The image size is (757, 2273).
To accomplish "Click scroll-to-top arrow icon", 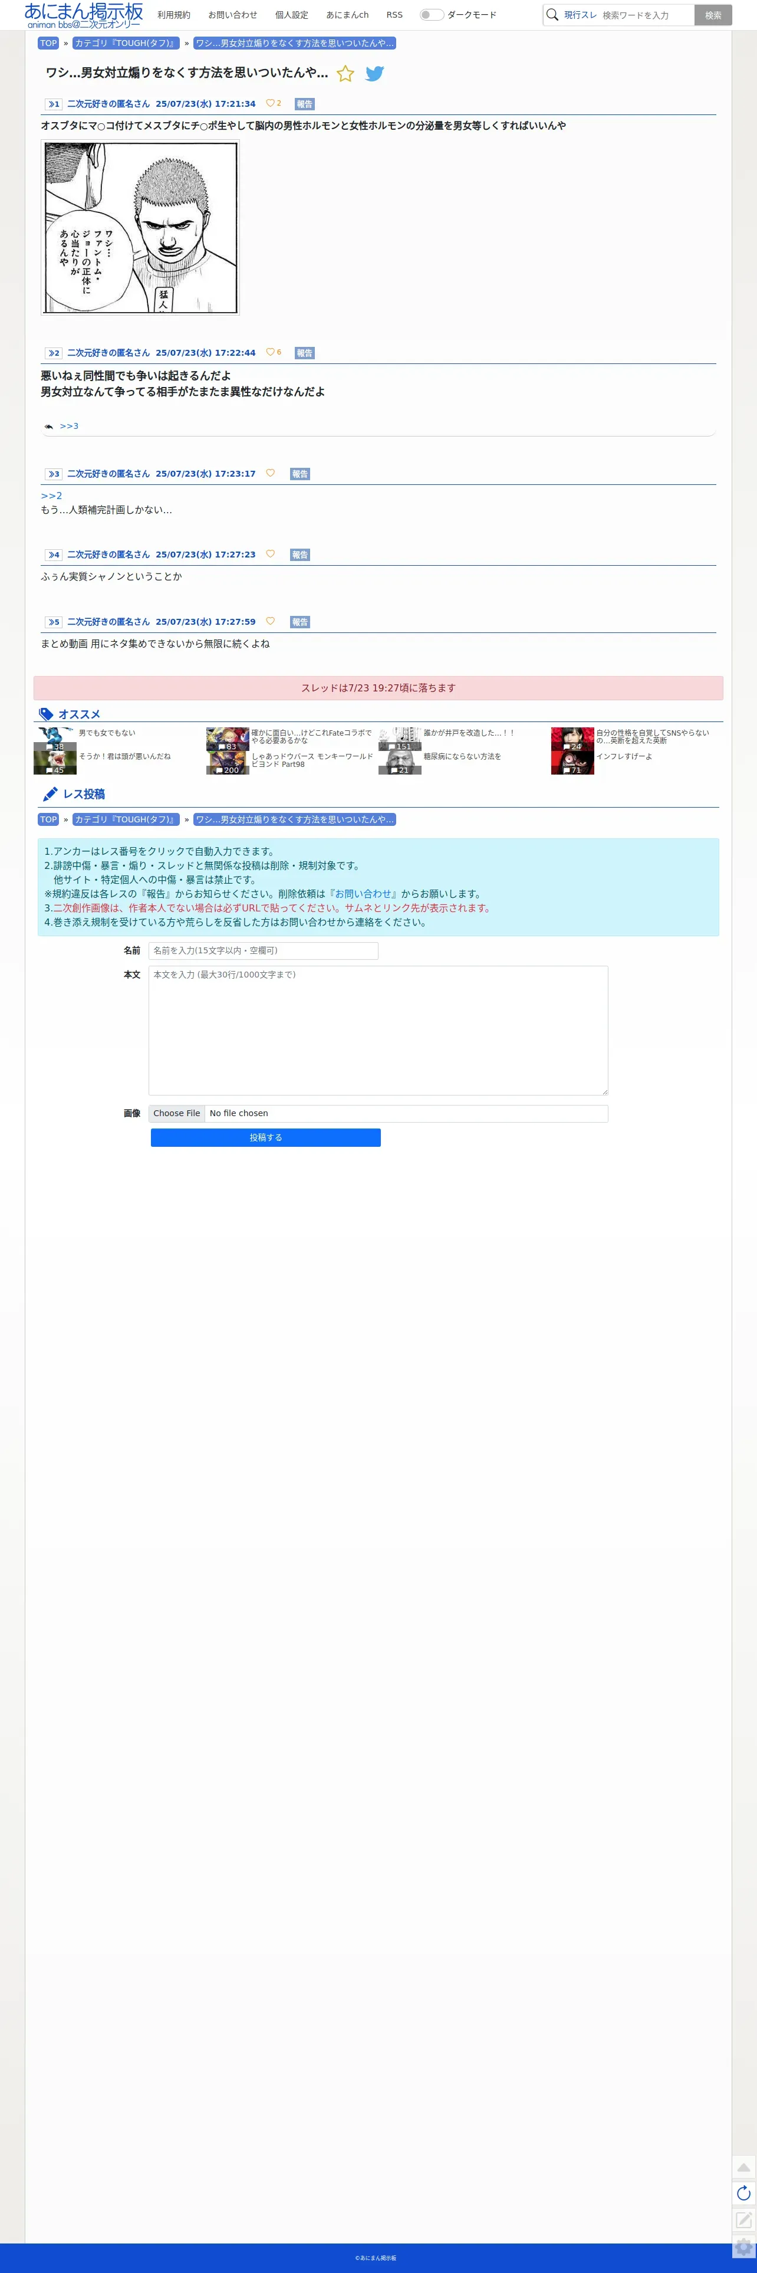I will pyautogui.click(x=744, y=2167).
